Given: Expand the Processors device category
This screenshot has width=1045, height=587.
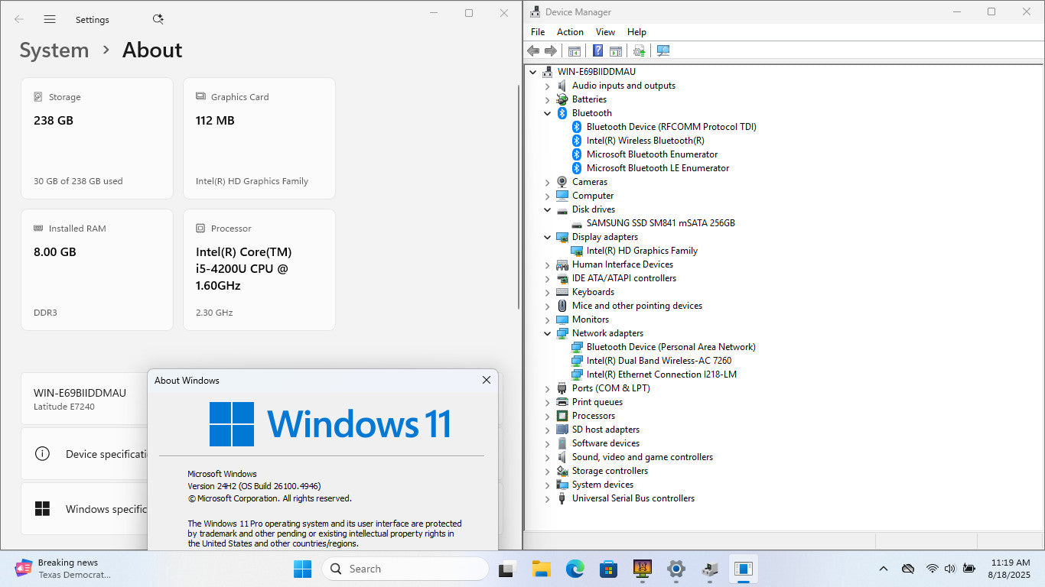Looking at the screenshot, I should click(547, 416).
